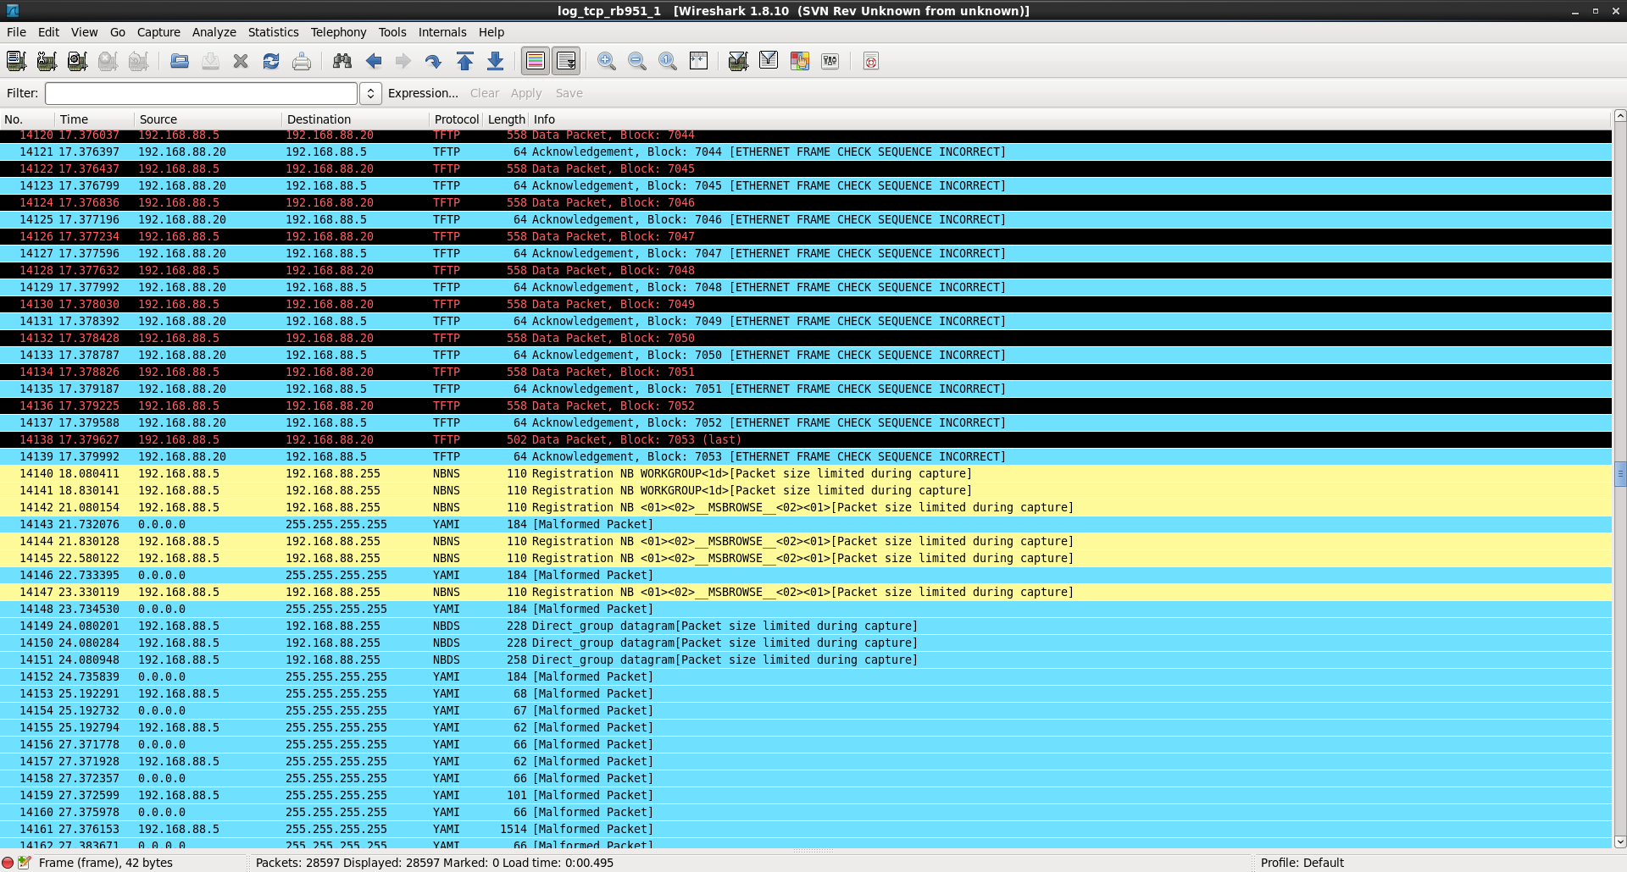1627x872 pixels.
Task: Sort by the Info column header
Action: [1070, 119]
